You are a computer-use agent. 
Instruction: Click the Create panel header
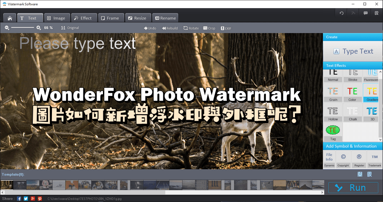coord(353,37)
